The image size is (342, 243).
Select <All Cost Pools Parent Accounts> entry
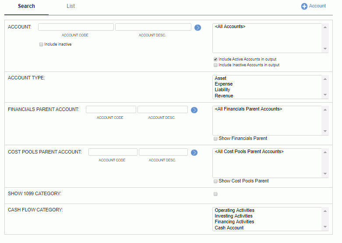(249, 151)
